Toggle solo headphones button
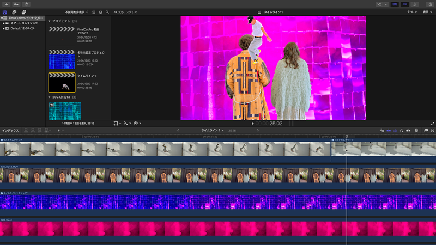 tap(402, 131)
